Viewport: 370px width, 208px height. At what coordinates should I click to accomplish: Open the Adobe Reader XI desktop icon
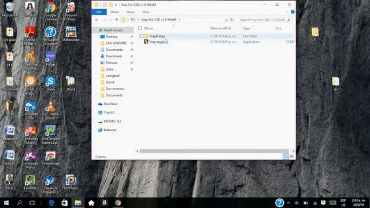(30, 36)
